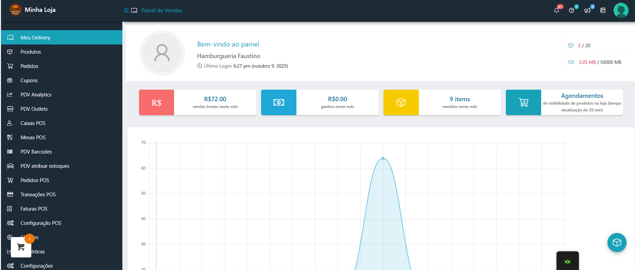Click the notifications bell icon
The width and height of the screenshot is (635, 270).
click(556, 11)
